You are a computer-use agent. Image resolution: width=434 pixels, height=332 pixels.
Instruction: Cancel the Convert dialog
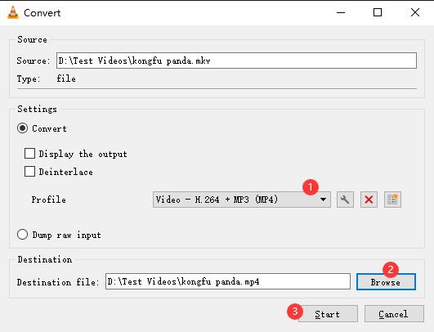[394, 314]
